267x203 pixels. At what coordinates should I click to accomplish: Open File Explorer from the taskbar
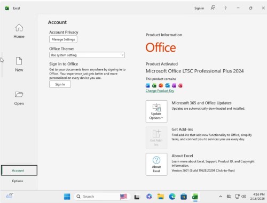(x=161, y=197)
